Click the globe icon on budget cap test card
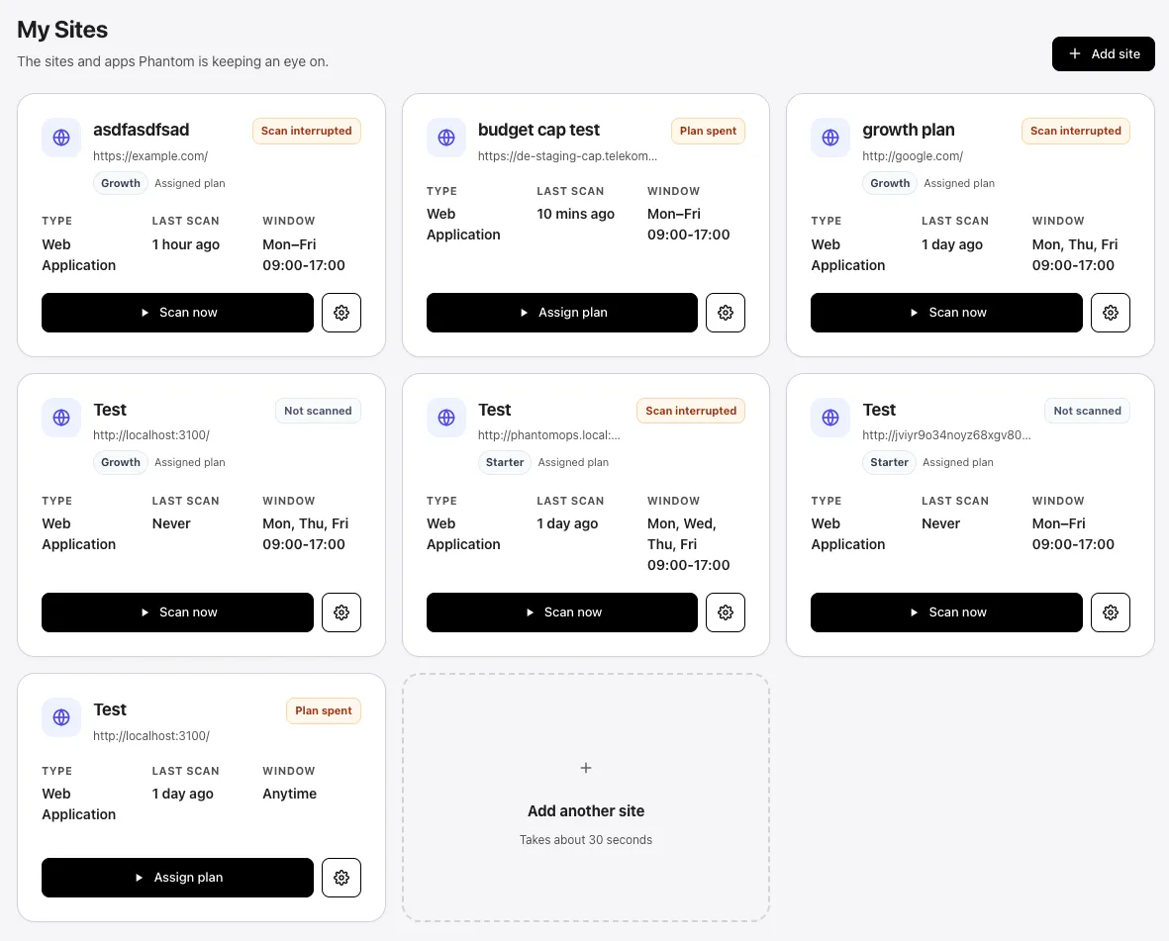 [x=445, y=138]
